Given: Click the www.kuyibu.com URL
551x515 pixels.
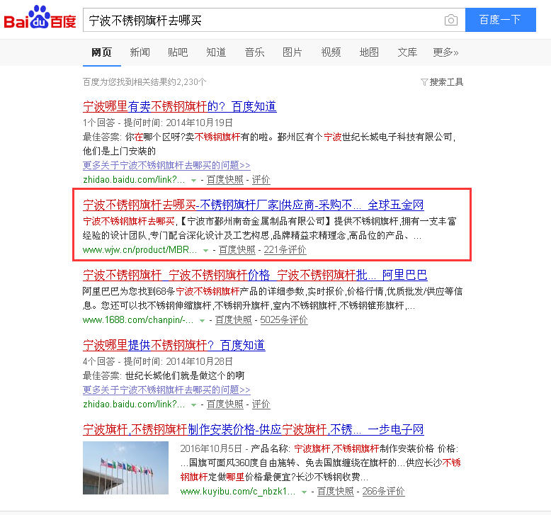Looking at the screenshot, I should click(x=238, y=491).
